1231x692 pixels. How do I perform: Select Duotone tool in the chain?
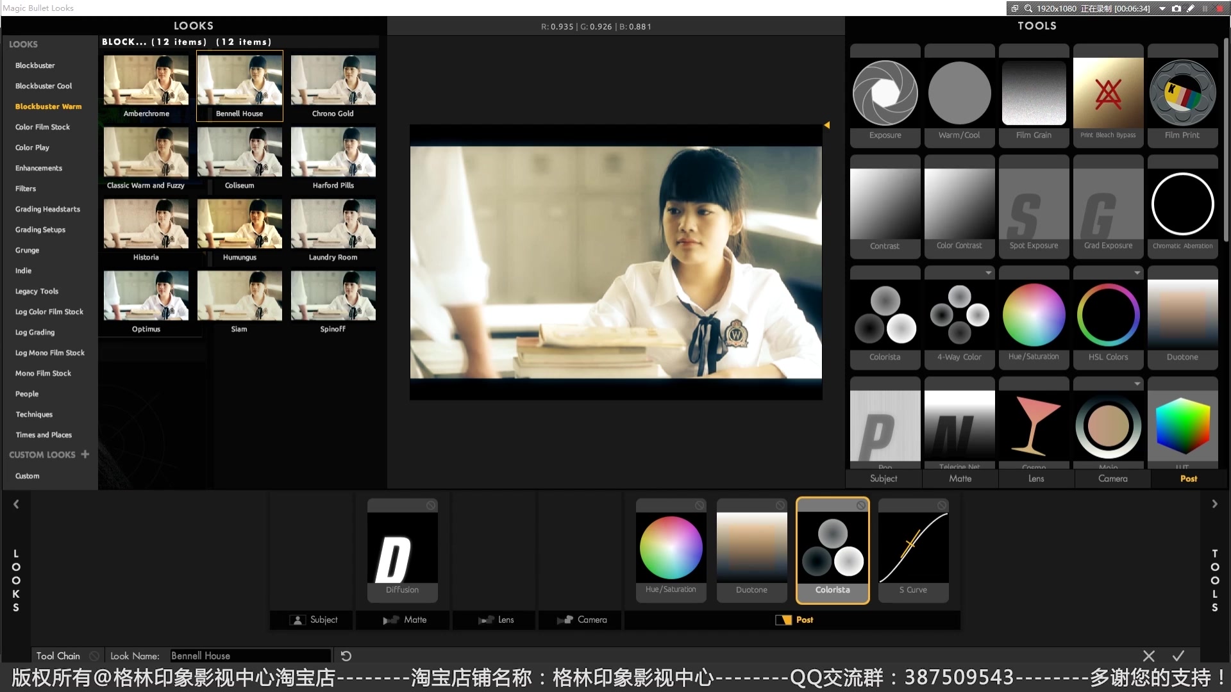[x=751, y=551]
